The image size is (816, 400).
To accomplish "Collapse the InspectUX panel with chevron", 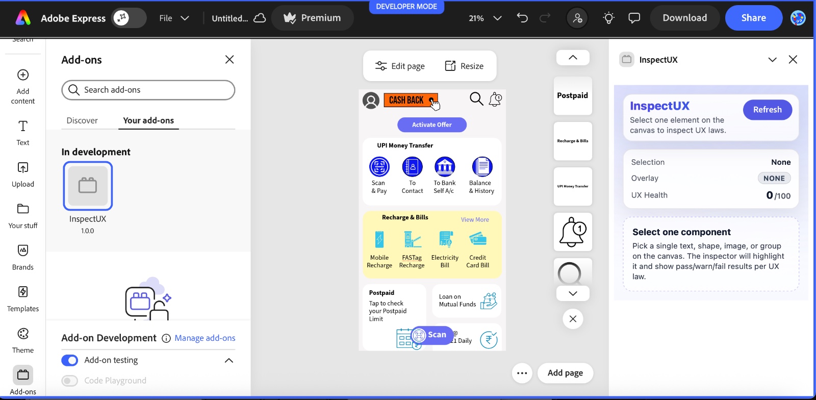I will coord(772,60).
